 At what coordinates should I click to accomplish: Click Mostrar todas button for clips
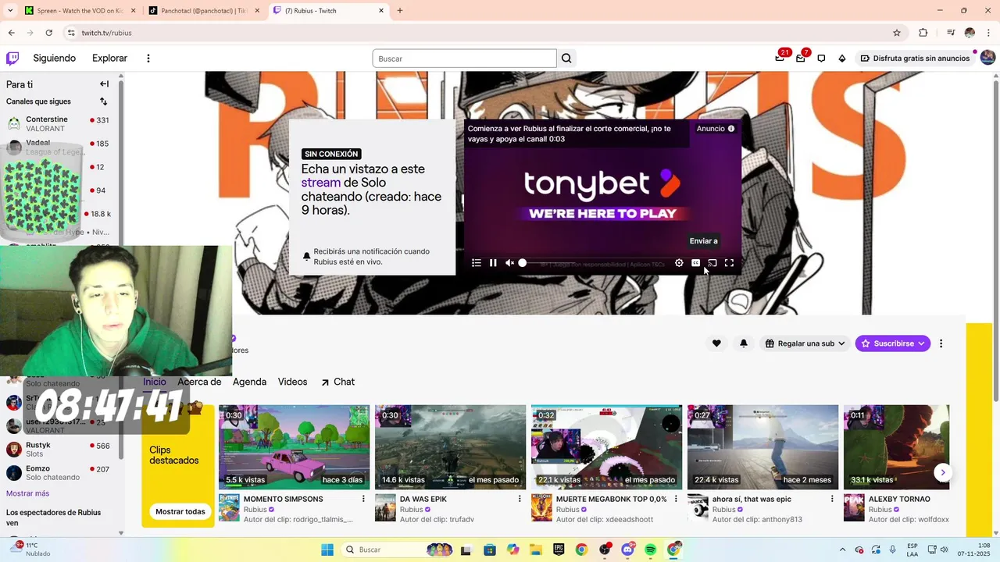point(180,512)
